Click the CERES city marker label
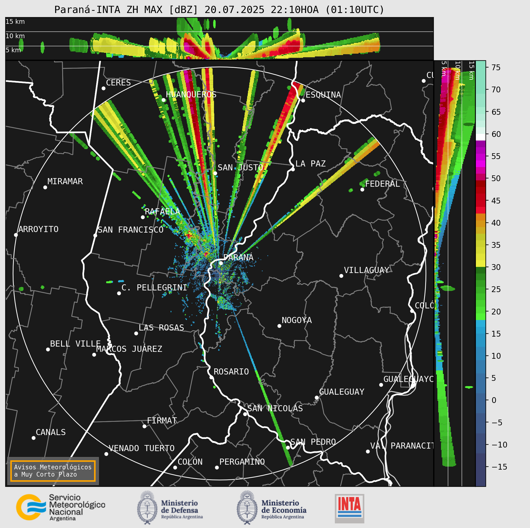Screen dimensions: 530x528 [118, 82]
